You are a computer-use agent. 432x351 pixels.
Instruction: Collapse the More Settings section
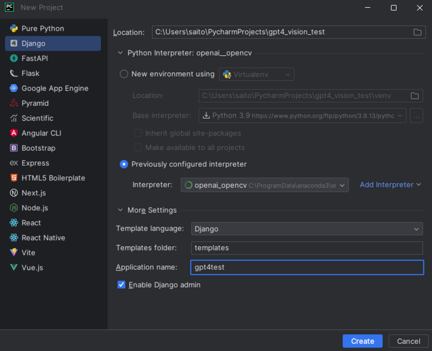point(120,210)
